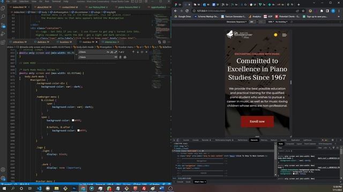The width and height of the screenshot is (343, 192).
Task: Open the Dimensions Responsive dropdown
Action: point(236,22)
